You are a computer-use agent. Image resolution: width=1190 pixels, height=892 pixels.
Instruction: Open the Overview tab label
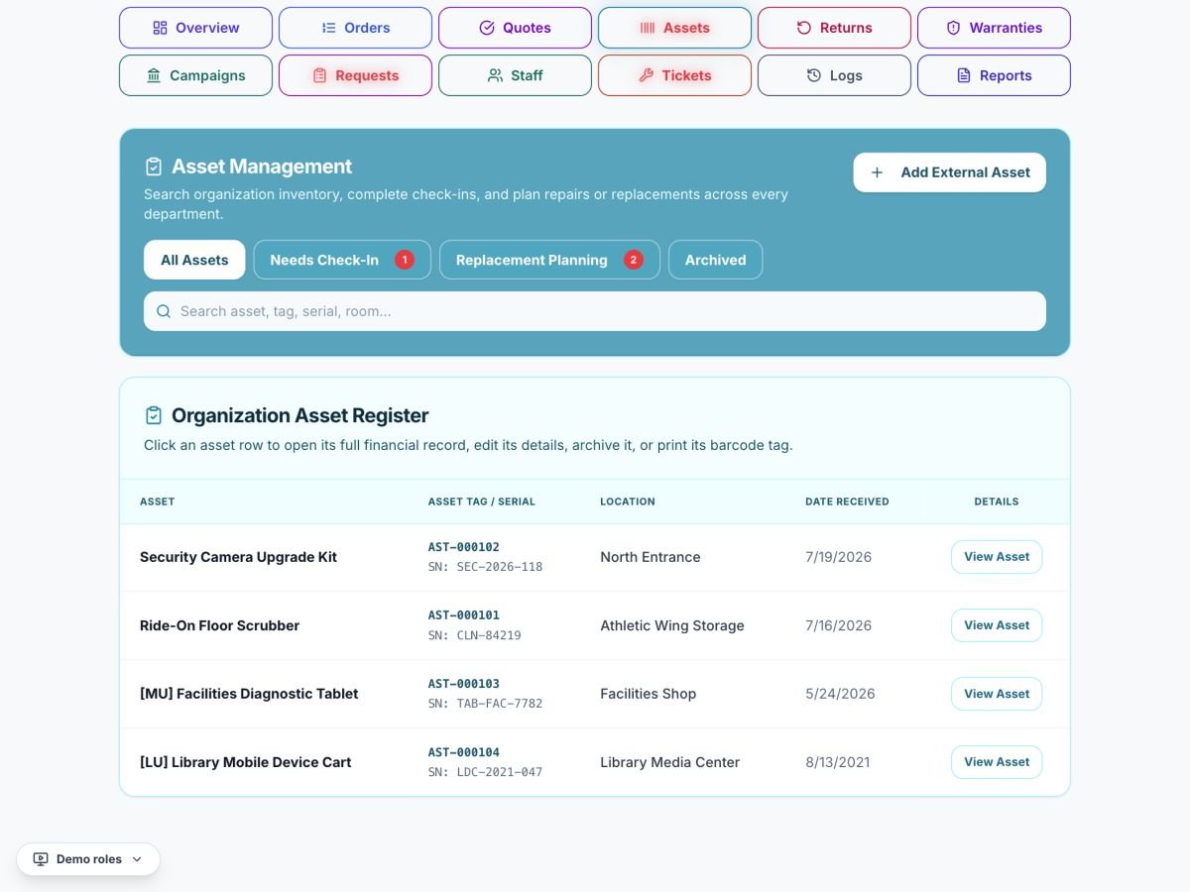[207, 28]
